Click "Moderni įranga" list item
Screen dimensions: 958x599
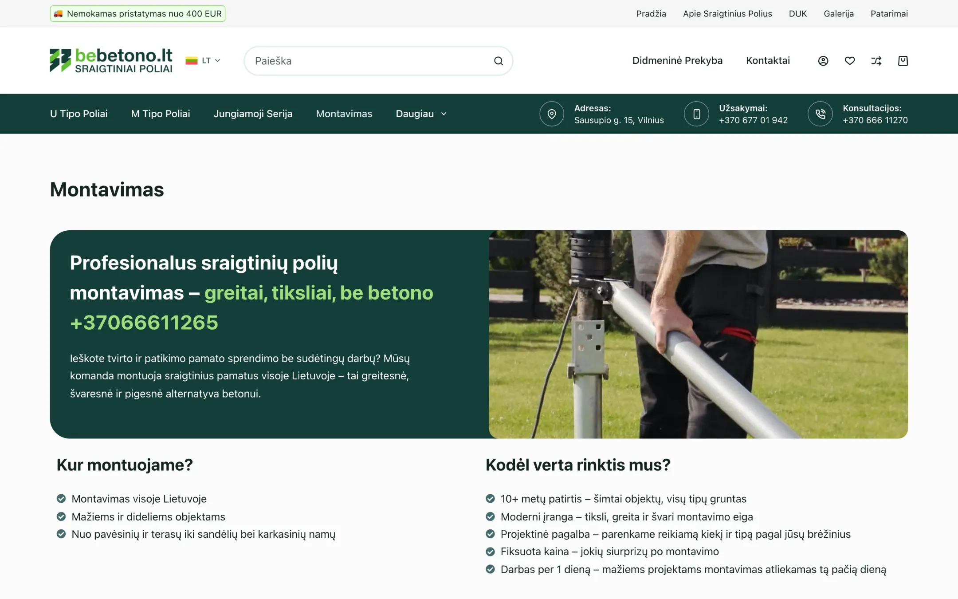pyautogui.click(x=627, y=516)
